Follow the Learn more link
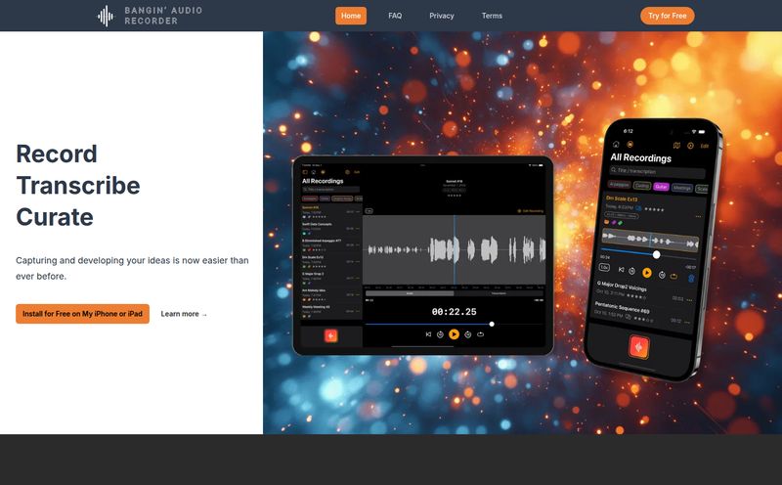 click(x=184, y=314)
